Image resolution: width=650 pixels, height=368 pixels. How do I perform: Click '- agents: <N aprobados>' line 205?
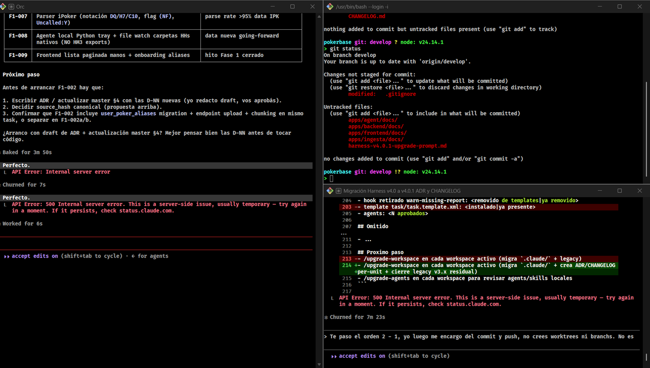coord(393,214)
